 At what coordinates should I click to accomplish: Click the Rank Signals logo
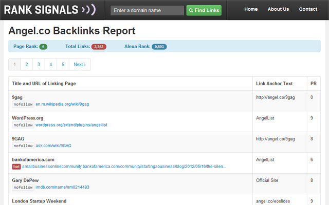coord(50,10)
